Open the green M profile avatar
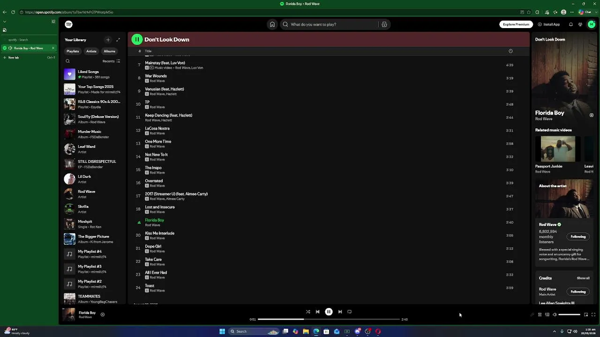The image size is (600, 337). [x=591, y=24]
